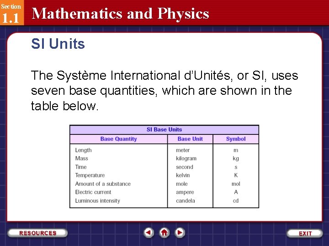Select 'Amount of a substance' cell
The width and height of the screenshot is (329, 246).
103,184
